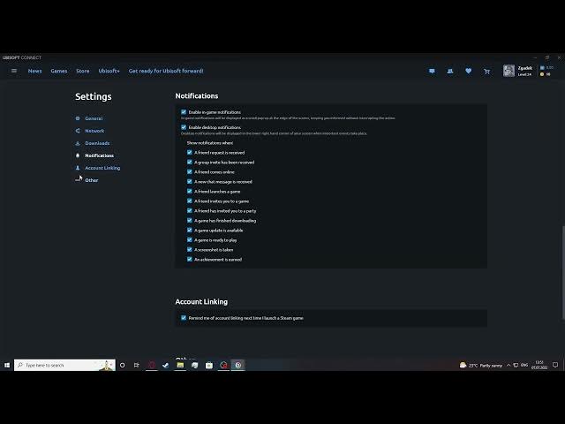The width and height of the screenshot is (565, 424).
Task: Click the user profile avatar
Action: (508, 71)
